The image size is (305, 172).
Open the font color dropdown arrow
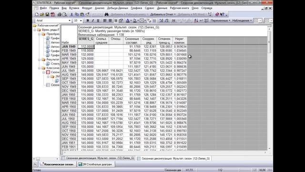[131, 21]
